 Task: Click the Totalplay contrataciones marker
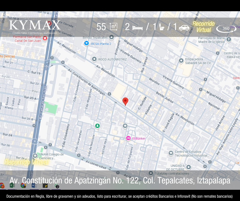point(151,173)
